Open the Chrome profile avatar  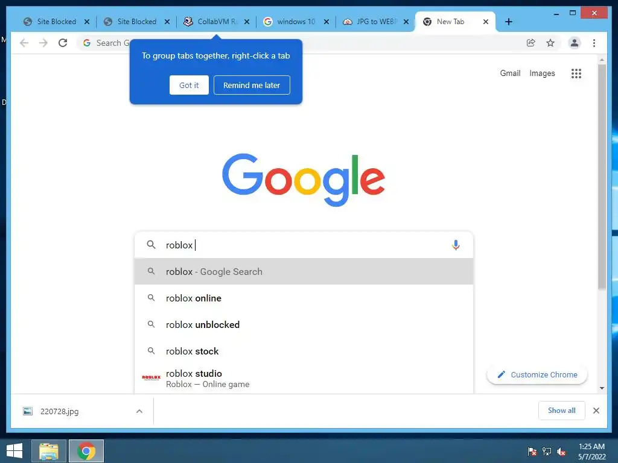click(x=575, y=43)
